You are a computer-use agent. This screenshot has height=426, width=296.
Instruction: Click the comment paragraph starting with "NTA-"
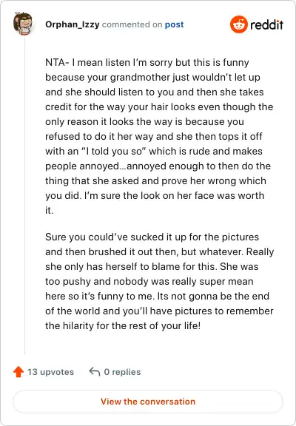159,136
